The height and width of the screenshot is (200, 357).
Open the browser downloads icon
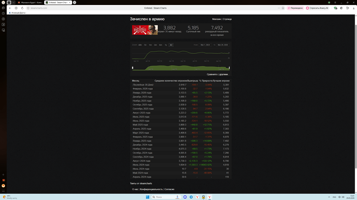tap(354, 8)
